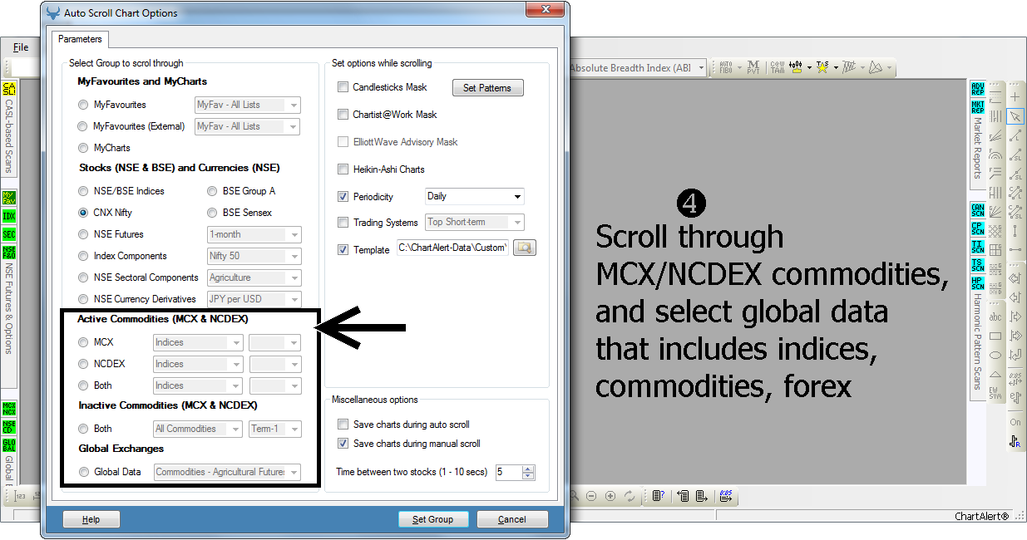
Task: Select the Global Data radio button
Action: (x=82, y=472)
